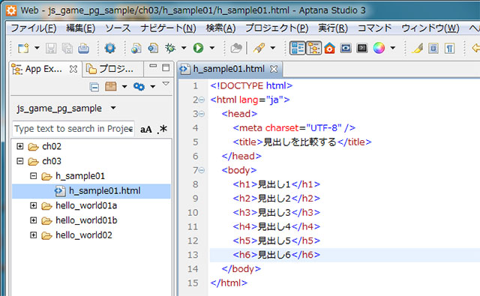Open the Debug dropdown arrow

coord(184,48)
